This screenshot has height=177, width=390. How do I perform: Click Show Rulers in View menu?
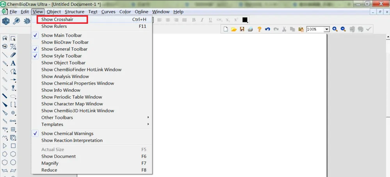pos(54,27)
